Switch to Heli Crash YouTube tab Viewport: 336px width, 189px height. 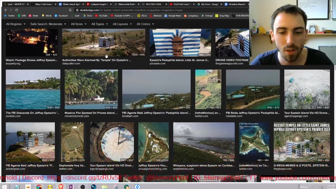pos(182,4)
